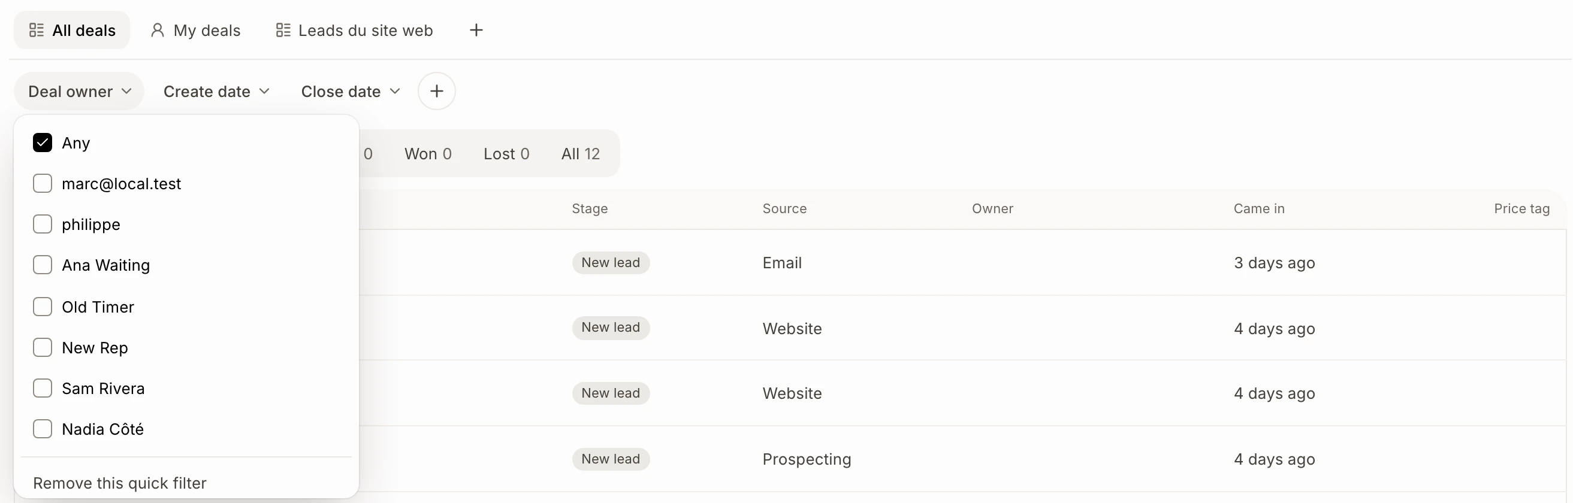Check the marc@local.test owner checkbox
This screenshot has width=1573, height=503.
coord(42,183)
